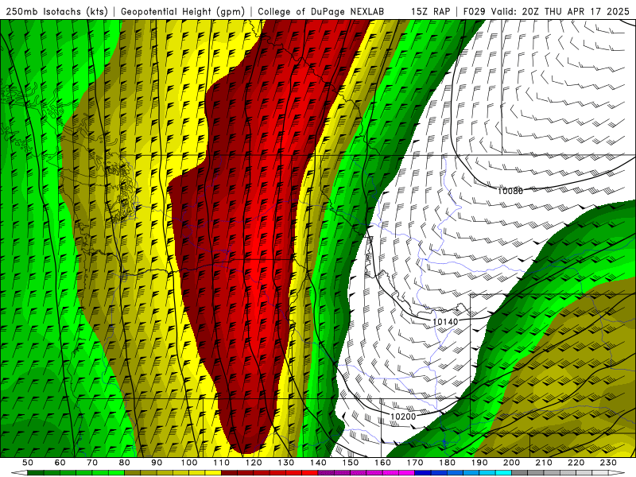Click the legend value 170
This screenshot has width=636, height=477.
pos(415,463)
